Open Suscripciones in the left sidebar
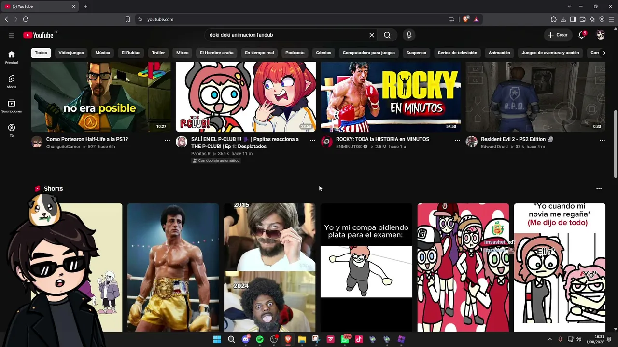The image size is (618, 347). click(12, 106)
